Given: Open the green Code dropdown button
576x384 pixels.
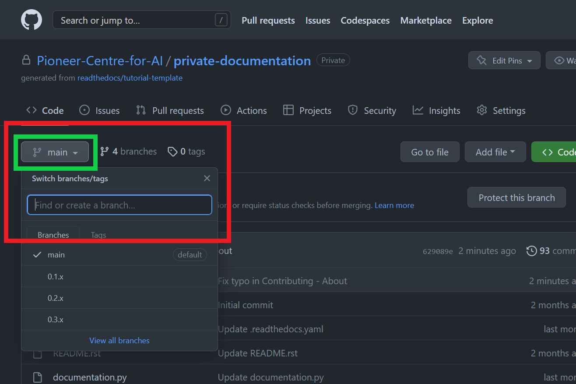Looking at the screenshot, I should 554,152.
